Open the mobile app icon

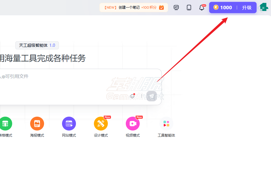coord(189,7)
